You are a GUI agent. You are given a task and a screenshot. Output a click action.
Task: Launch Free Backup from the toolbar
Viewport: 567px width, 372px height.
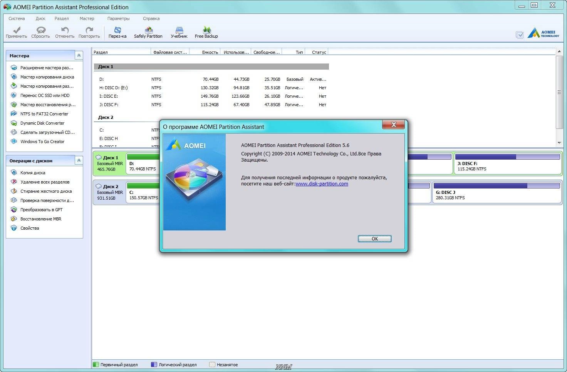pyautogui.click(x=206, y=32)
